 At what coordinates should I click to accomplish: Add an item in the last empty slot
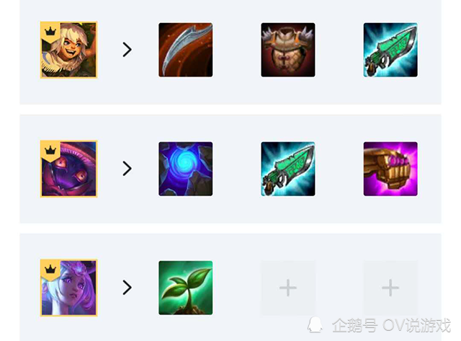click(390, 288)
